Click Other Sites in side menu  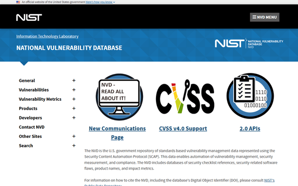tap(30, 136)
